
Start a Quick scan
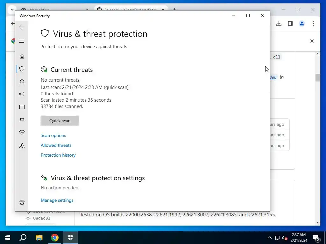coord(60,121)
